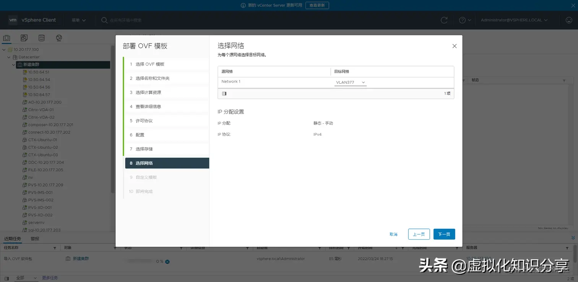
Task: Click the Storage inventory icon
Action: tap(42, 37)
